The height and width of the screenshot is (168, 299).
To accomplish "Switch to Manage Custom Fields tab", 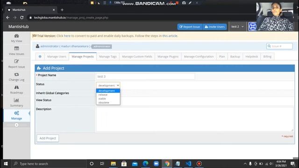I will click(137, 56).
